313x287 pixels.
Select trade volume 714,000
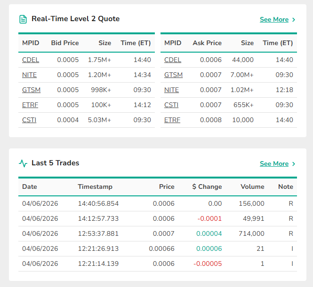(251, 233)
